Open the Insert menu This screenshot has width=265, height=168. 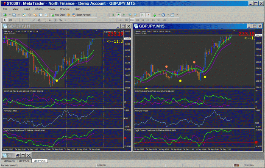(x=27, y=9)
